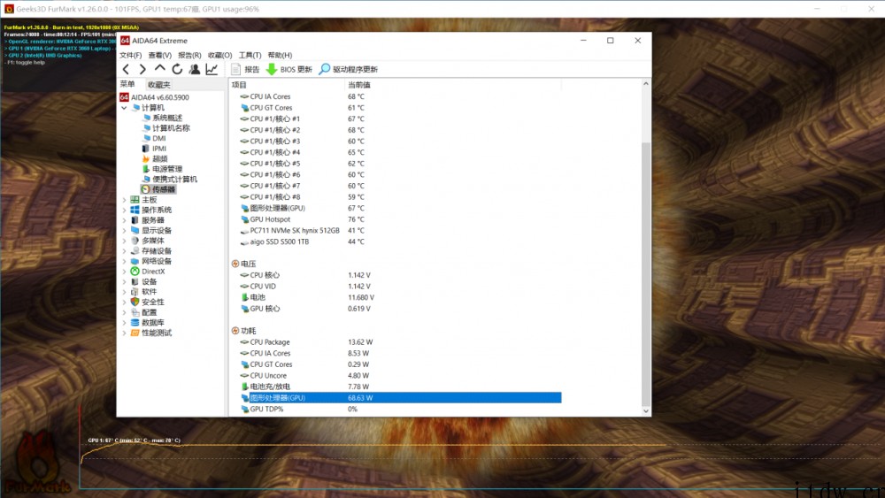Screen dimensions: 885x498
Task: Click the scrollbar down arrow in sensor list
Action: pos(646,411)
